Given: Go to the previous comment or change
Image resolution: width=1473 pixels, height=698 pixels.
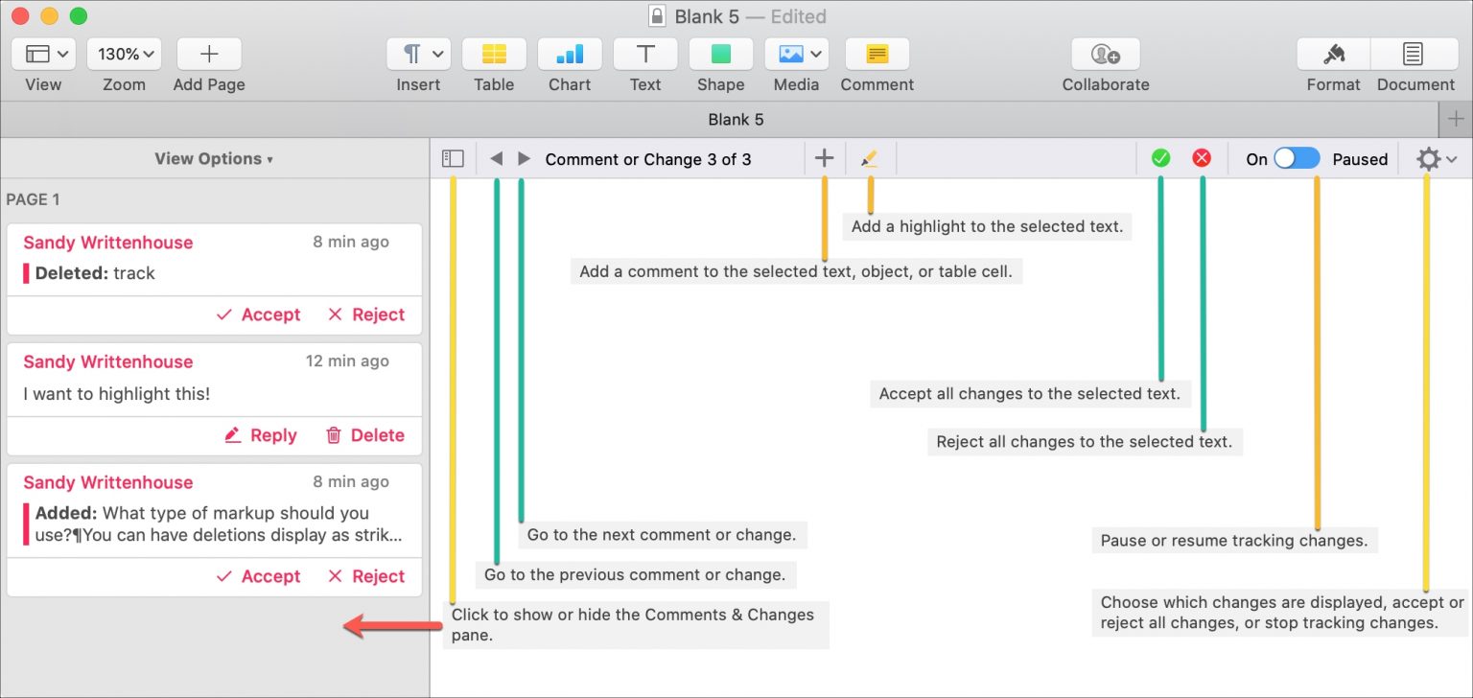Looking at the screenshot, I should [496, 159].
